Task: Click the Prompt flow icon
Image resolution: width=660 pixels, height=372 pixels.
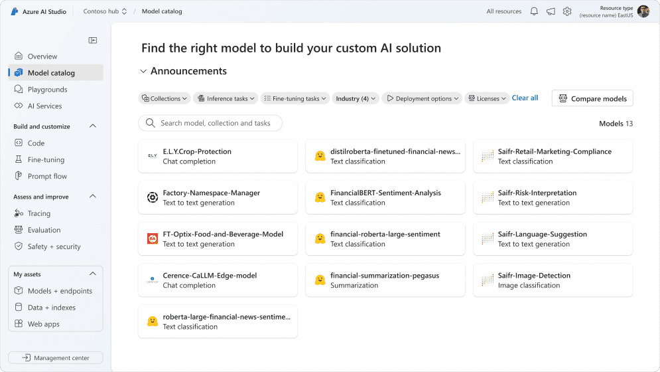Action: point(19,176)
